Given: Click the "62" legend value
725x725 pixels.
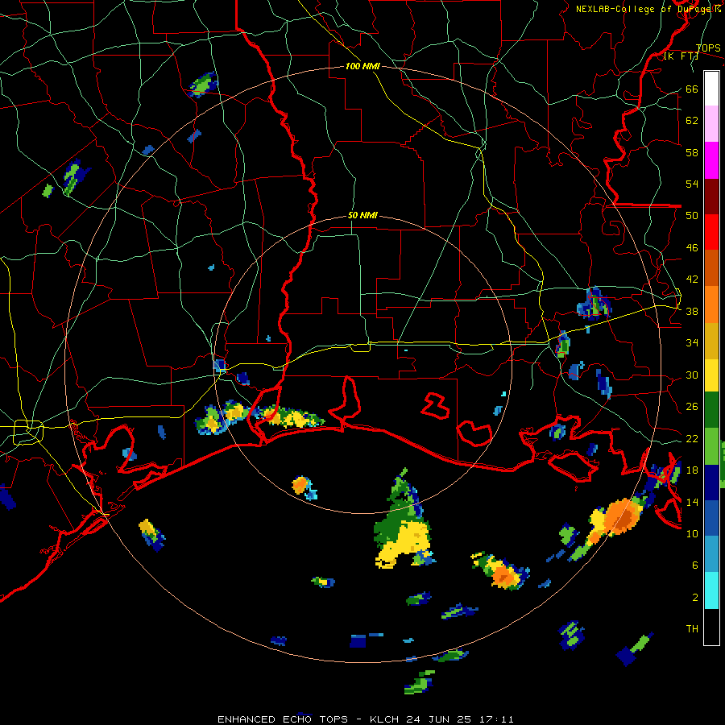Looking at the screenshot, I should click(x=692, y=121).
